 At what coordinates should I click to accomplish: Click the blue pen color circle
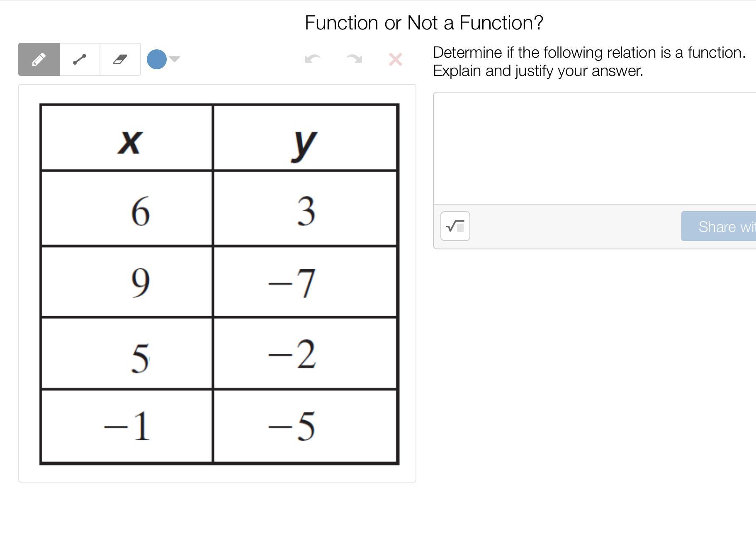(x=157, y=59)
